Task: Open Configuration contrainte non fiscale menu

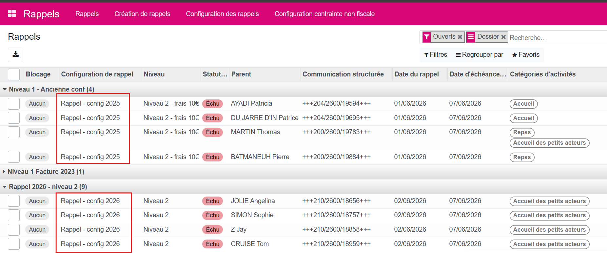Action: pos(324,14)
